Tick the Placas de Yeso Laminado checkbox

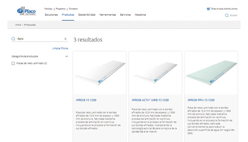click(13, 63)
